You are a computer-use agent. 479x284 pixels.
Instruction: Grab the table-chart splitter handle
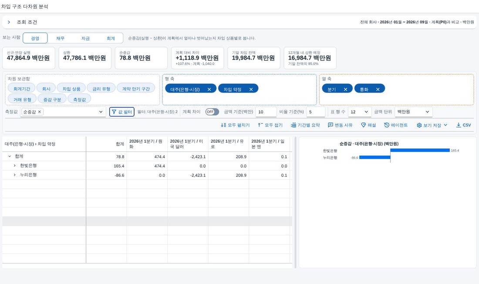pyautogui.click(x=295, y=202)
